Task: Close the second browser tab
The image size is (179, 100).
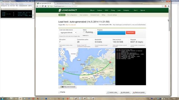Action: [x=71, y=3]
